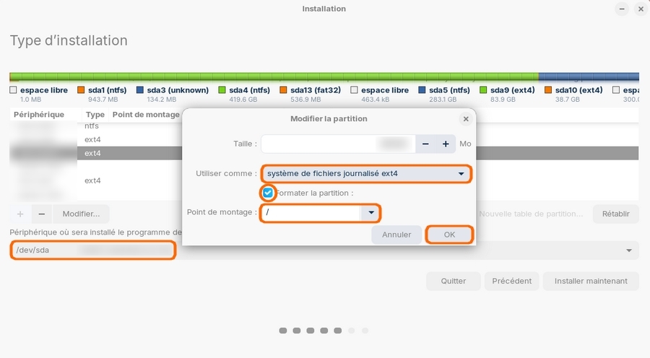Click the Point de montage text field
Viewport: 650px width, 358px height.
point(311,213)
